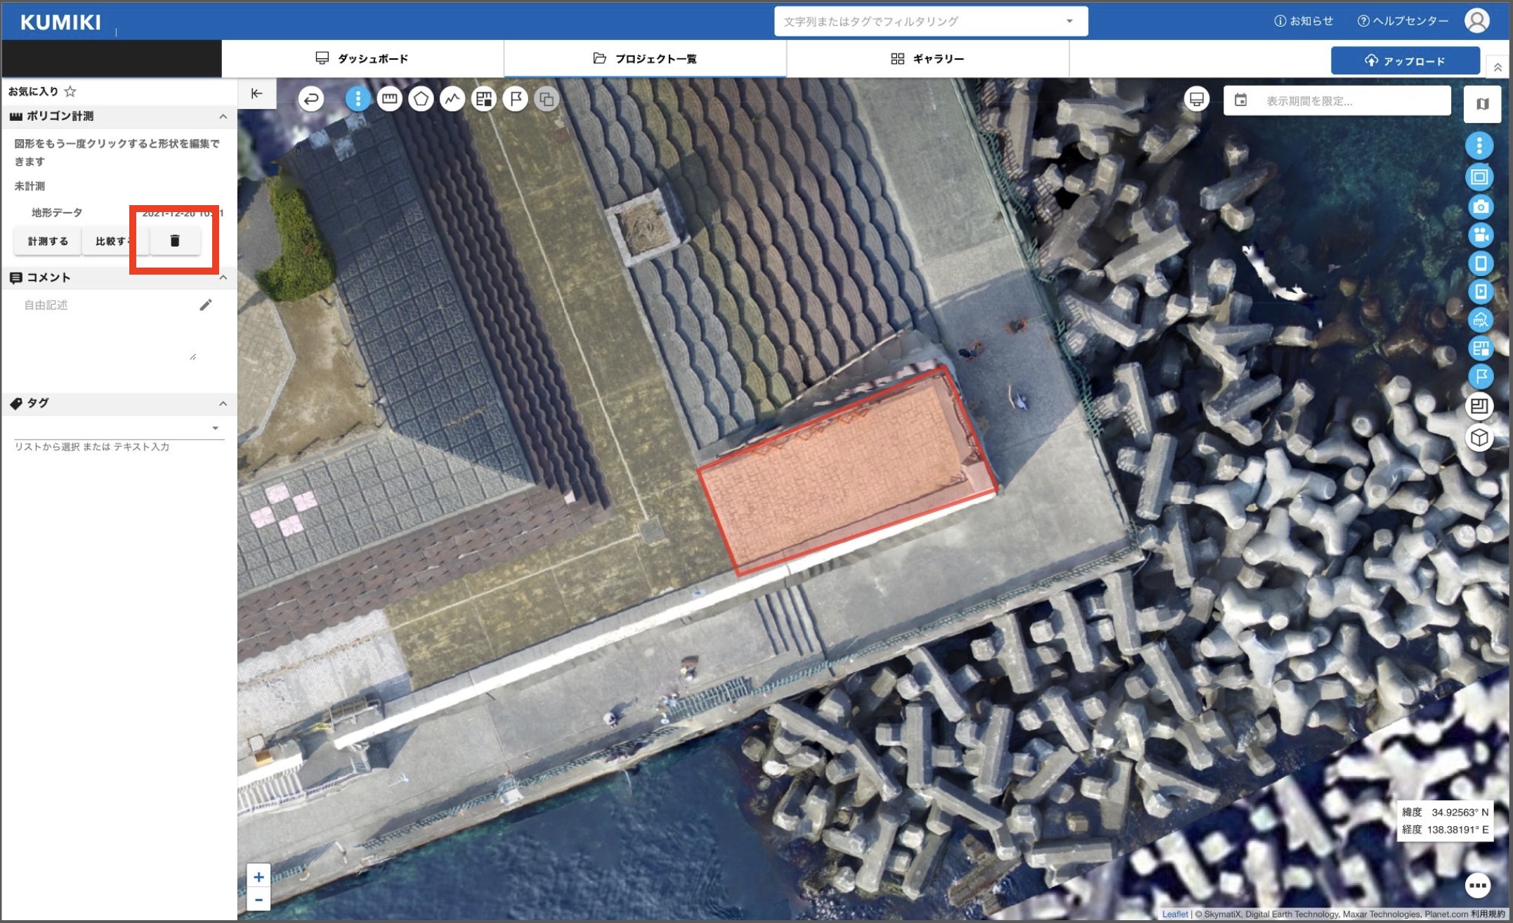Open the 3D cube view icon

tap(1479, 438)
